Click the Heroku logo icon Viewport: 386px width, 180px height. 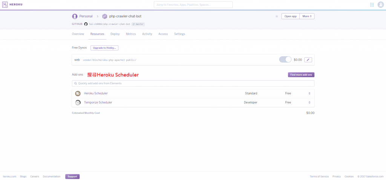pyautogui.click(x=5, y=5)
